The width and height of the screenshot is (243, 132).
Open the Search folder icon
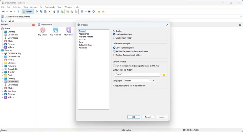tap(62, 12)
